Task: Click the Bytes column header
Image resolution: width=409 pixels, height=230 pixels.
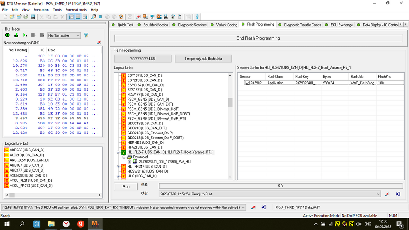Action: (x=335, y=76)
